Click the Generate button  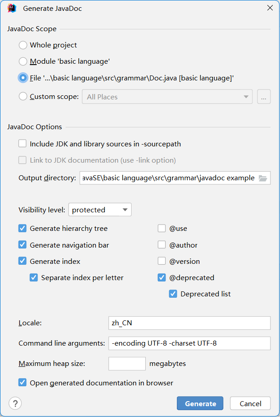(200, 403)
